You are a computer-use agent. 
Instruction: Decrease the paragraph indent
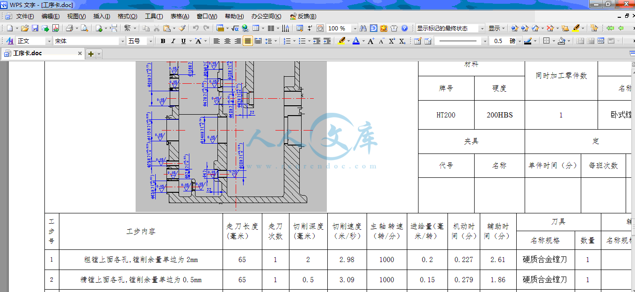tap(317, 41)
